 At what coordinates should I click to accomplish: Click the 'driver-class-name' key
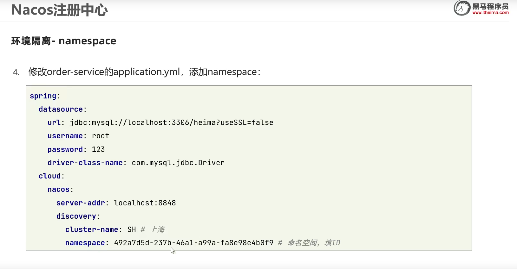(x=85, y=163)
